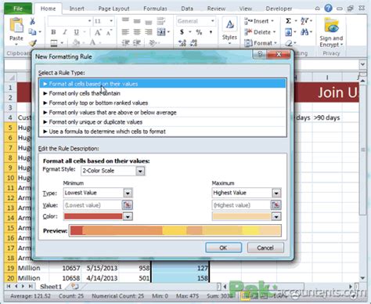Open Format Style dropdown

coord(140,171)
